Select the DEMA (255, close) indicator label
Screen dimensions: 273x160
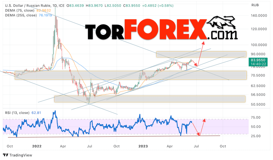(21, 15)
